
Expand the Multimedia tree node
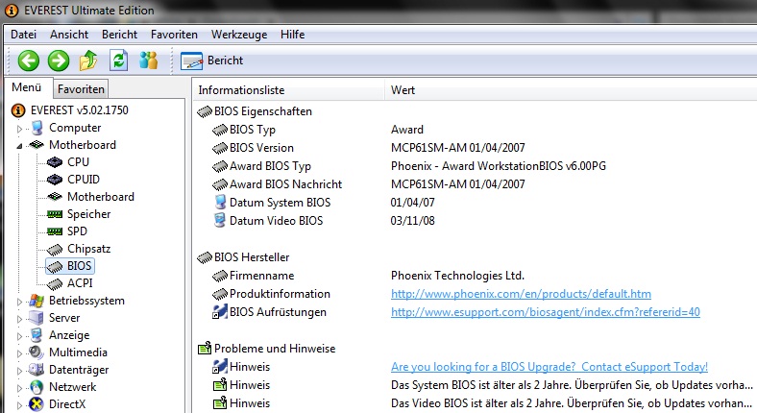[19, 353]
